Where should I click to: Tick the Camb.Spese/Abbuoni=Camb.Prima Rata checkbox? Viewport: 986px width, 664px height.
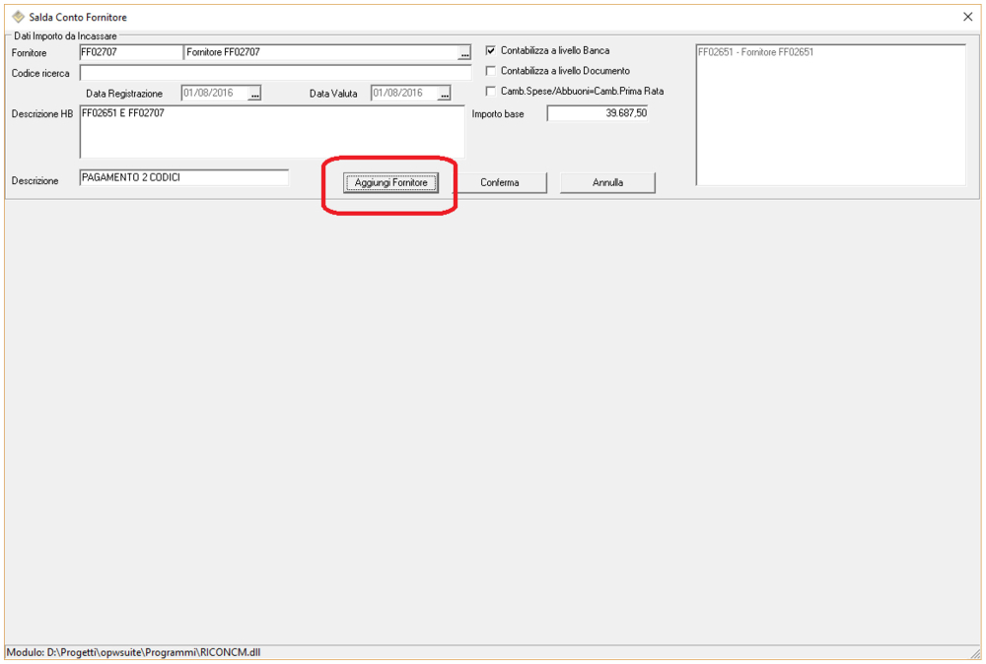(x=491, y=91)
